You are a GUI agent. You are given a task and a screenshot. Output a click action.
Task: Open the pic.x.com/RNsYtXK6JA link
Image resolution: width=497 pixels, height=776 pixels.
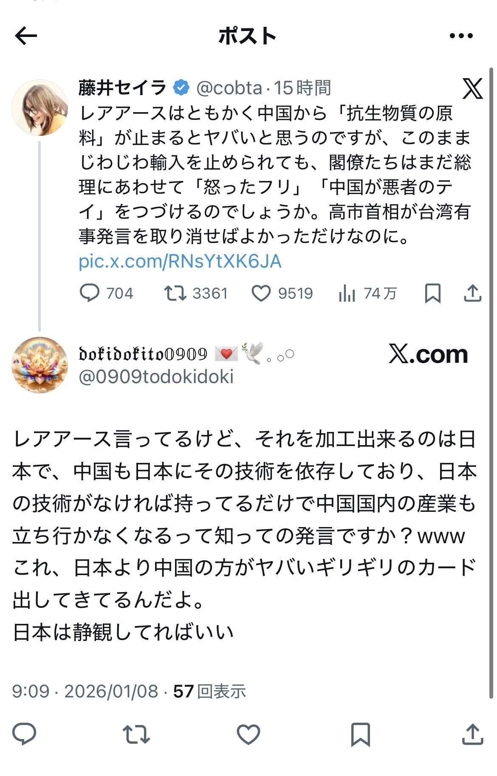(x=180, y=261)
